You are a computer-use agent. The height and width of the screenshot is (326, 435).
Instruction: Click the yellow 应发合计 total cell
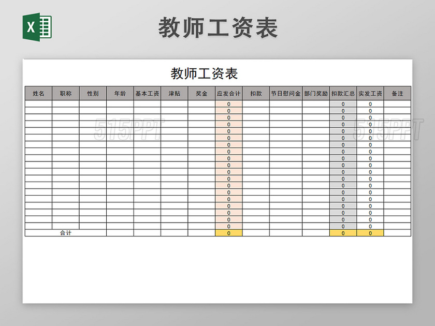point(229,233)
